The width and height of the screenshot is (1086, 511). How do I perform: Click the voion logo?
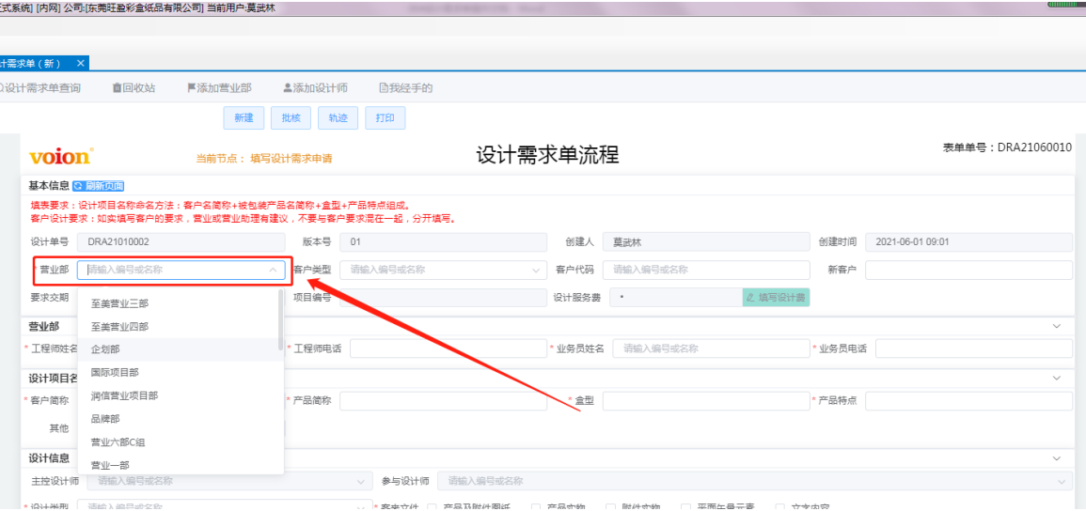click(x=60, y=156)
